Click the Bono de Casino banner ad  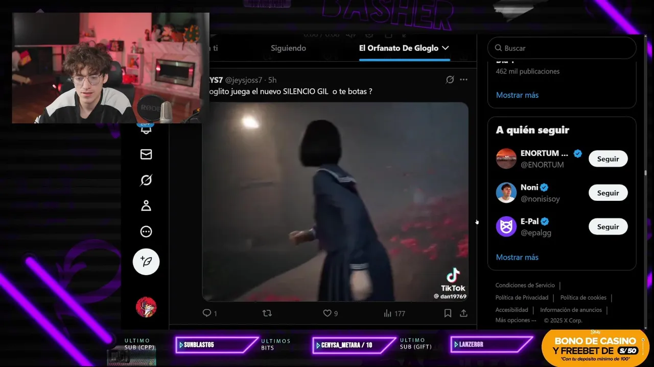click(595, 348)
